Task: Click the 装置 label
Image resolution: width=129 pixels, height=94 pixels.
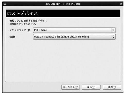Action: point(12,37)
